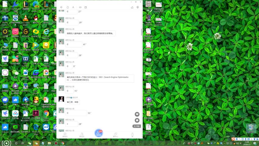Tap the heart like floating button
The height and width of the screenshot is (146, 259).
click(137, 114)
